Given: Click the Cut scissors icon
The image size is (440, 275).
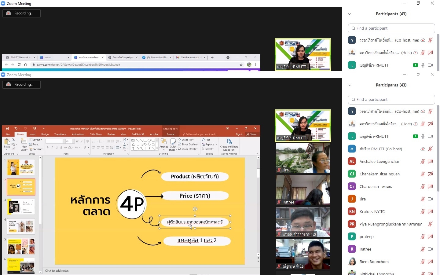Looking at the screenshot, I should pos(13,140).
